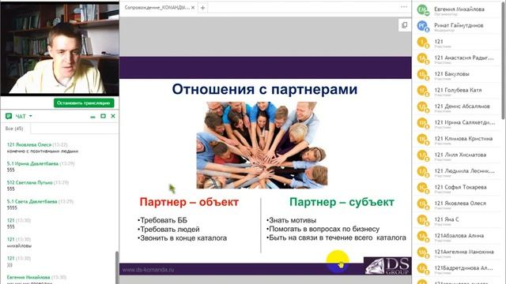
Task: Click the DS Group logo on slide
Action: coord(387,266)
